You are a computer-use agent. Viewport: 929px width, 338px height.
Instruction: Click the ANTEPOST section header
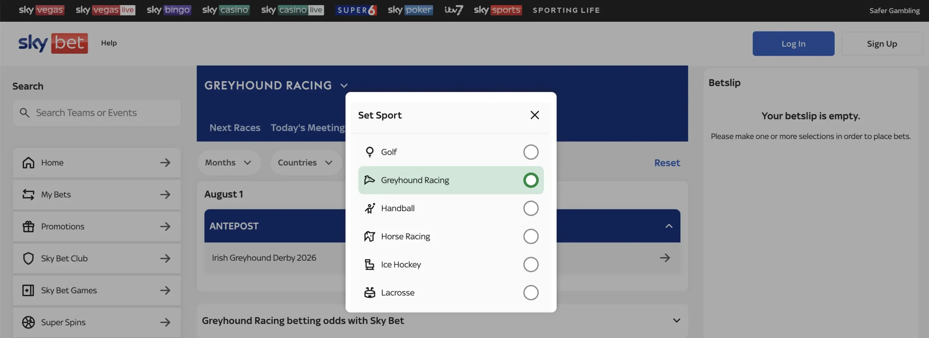pos(442,226)
